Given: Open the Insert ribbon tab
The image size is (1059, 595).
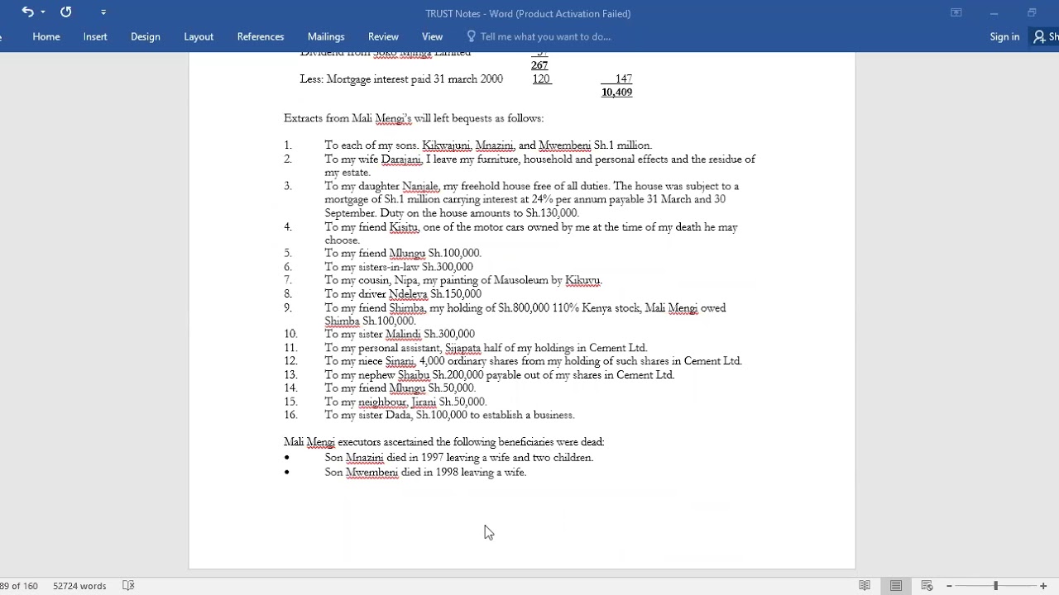Looking at the screenshot, I should click(95, 36).
